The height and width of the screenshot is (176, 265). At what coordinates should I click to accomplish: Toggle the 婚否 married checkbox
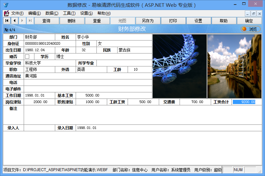(x=27, y=57)
